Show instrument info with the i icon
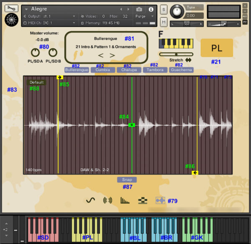Screen dimensions: 251x244 [151, 9]
